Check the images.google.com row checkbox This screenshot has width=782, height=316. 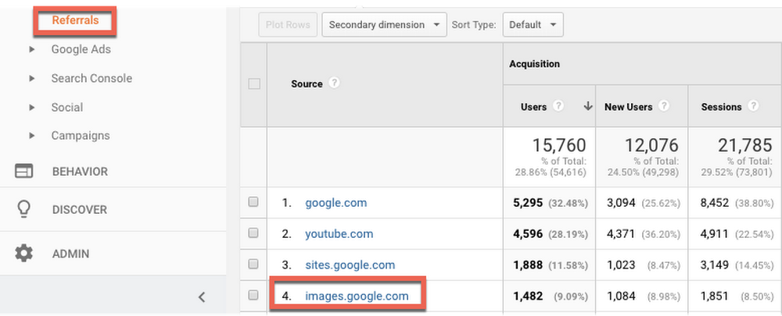click(x=253, y=295)
